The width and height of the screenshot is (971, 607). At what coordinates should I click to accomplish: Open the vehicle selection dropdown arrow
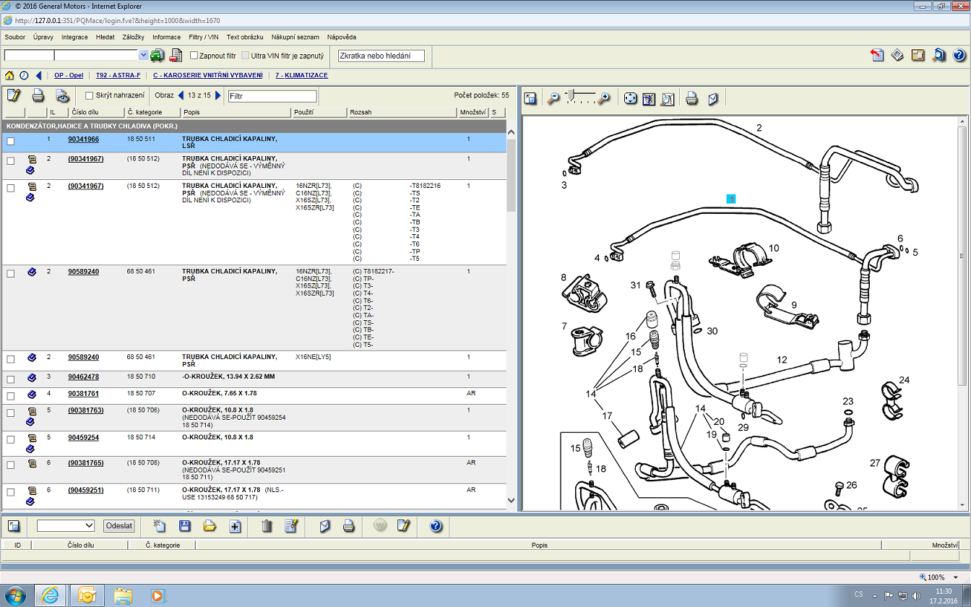[x=143, y=56]
